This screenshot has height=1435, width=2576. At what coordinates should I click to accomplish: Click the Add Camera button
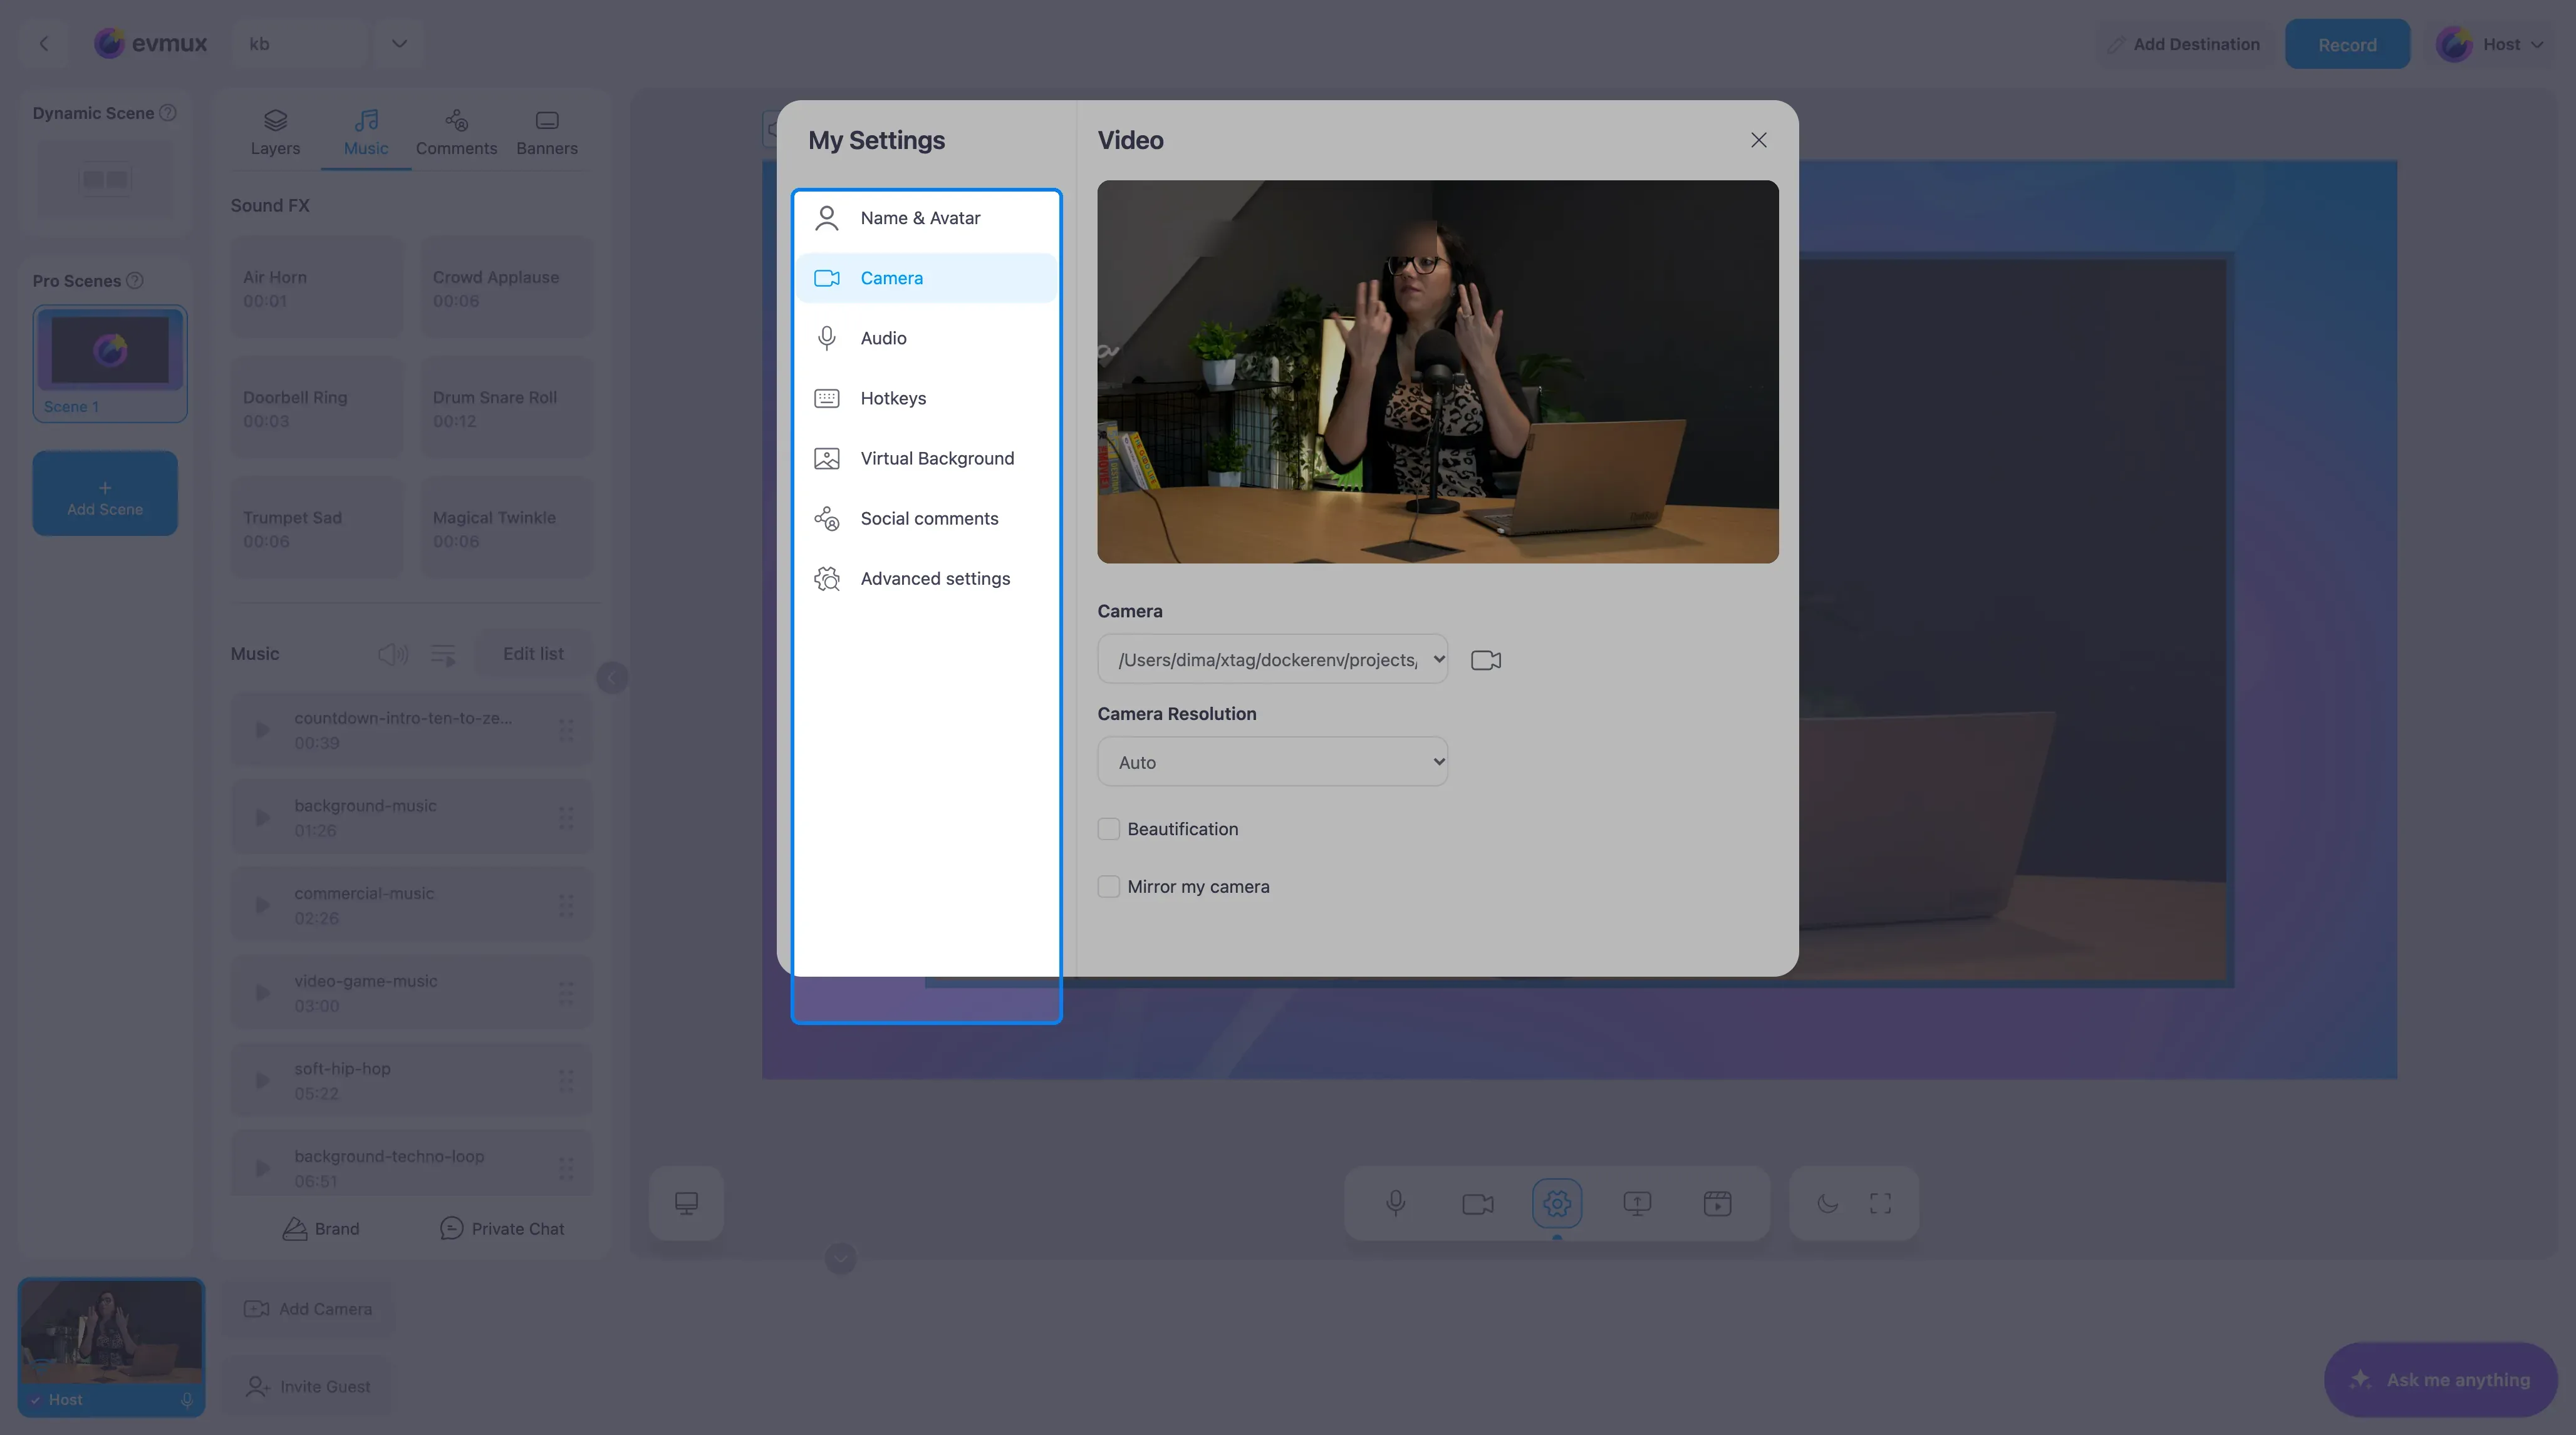308,1308
